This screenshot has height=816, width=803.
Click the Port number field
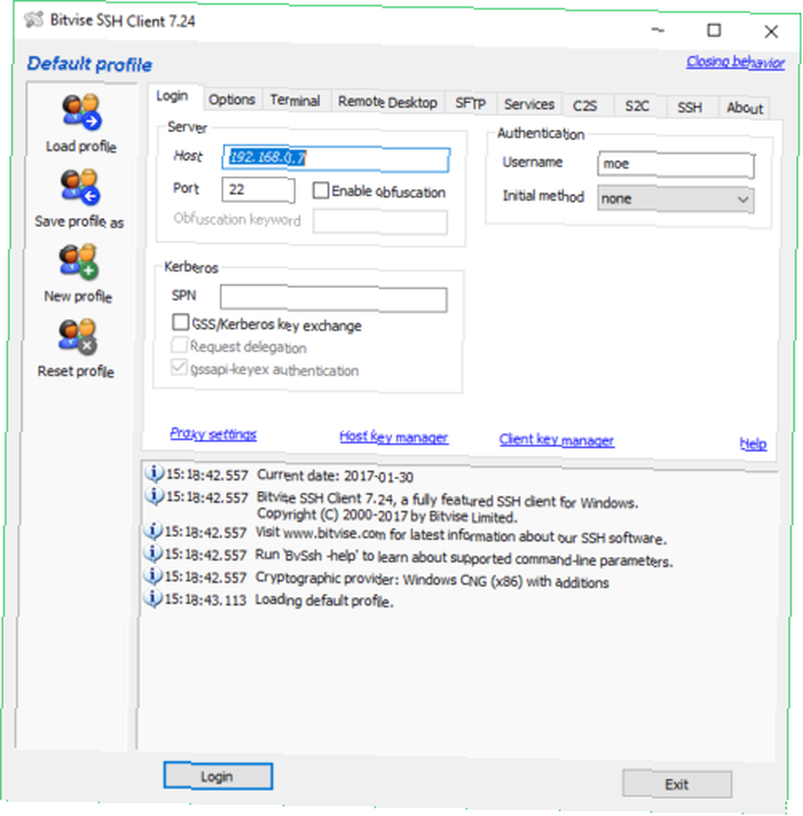point(258,189)
